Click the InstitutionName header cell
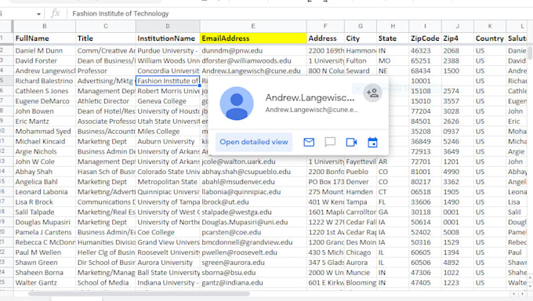Screen dimensions: 533x301 tap(168, 38)
